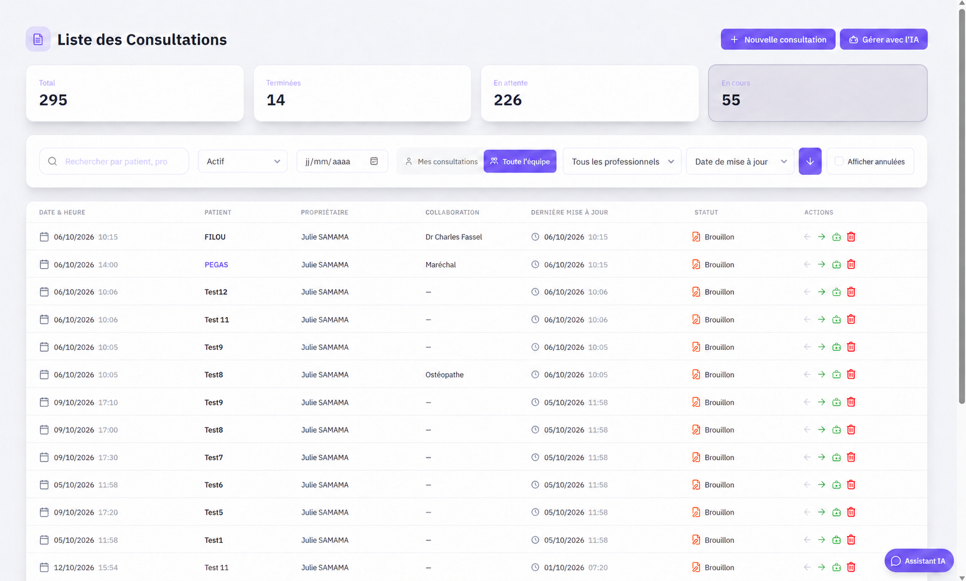Click the document icon beside Liste des Consultations

pyautogui.click(x=38, y=39)
